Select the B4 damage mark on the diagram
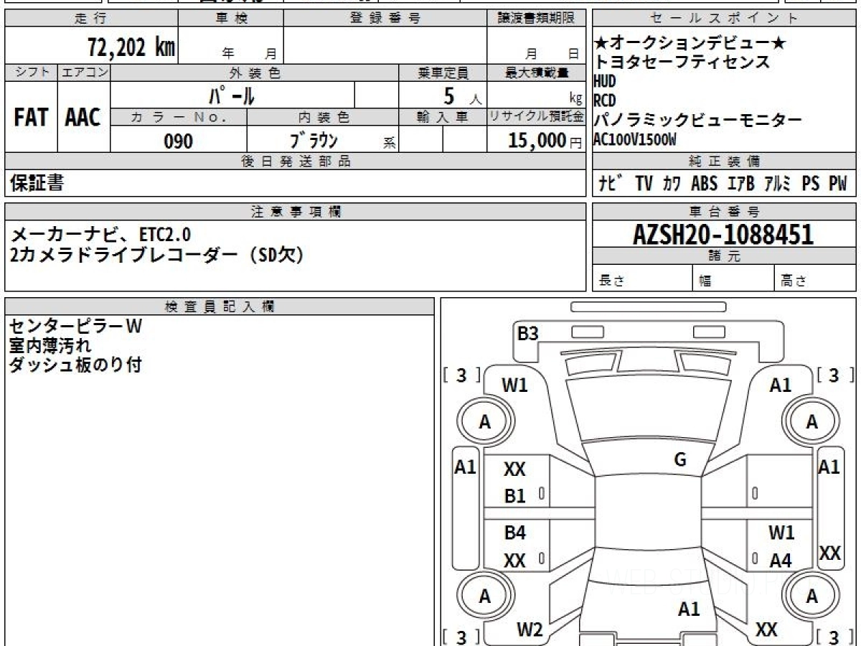Image resolution: width=861 pixels, height=646 pixels. coord(515,533)
